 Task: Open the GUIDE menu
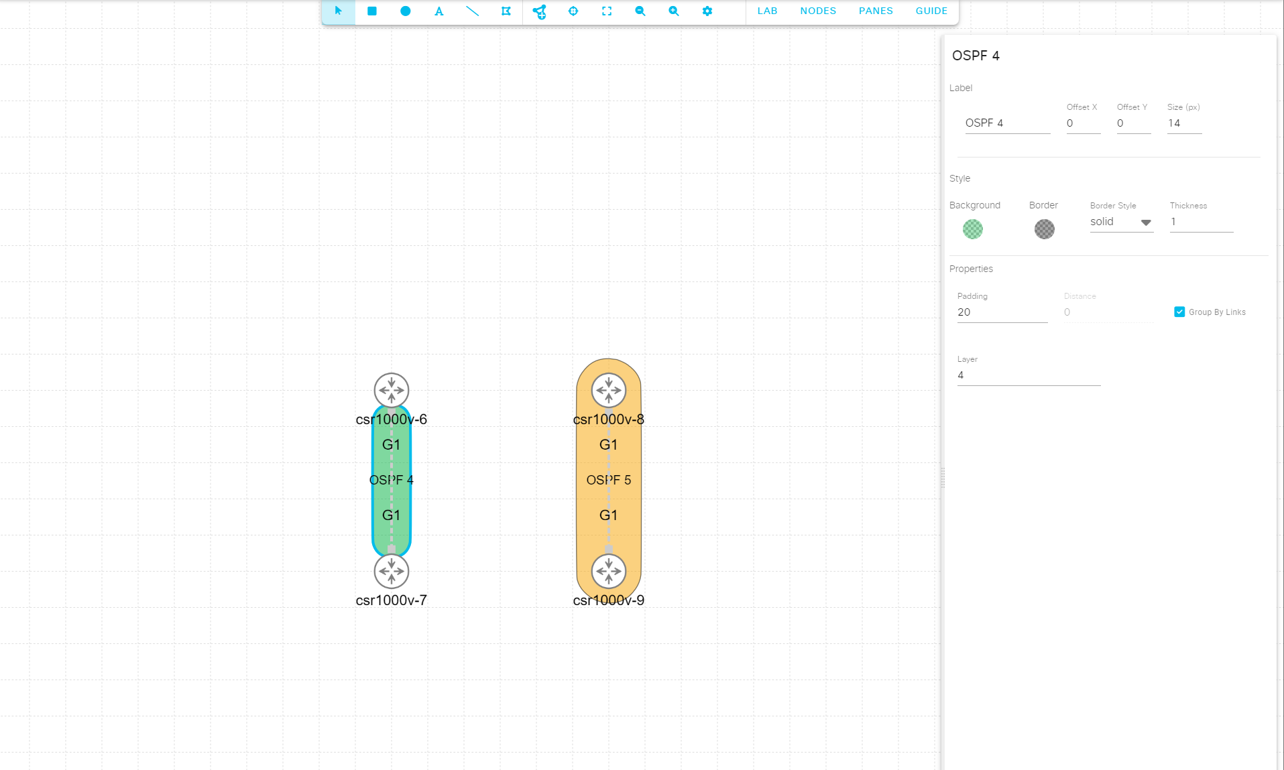(931, 11)
